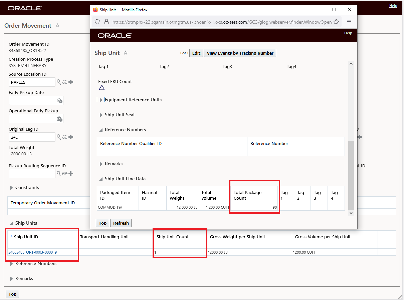Click Temporary Order Movement ID header
Viewport: 404px width, 300px height.
pos(43,203)
